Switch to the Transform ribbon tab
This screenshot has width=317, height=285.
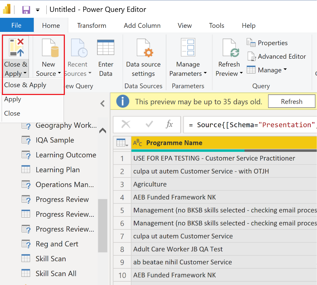tap(91, 25)
